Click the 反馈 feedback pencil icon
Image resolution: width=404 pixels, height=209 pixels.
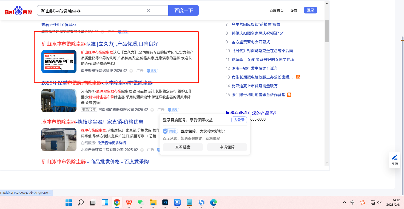click(394, 157)
